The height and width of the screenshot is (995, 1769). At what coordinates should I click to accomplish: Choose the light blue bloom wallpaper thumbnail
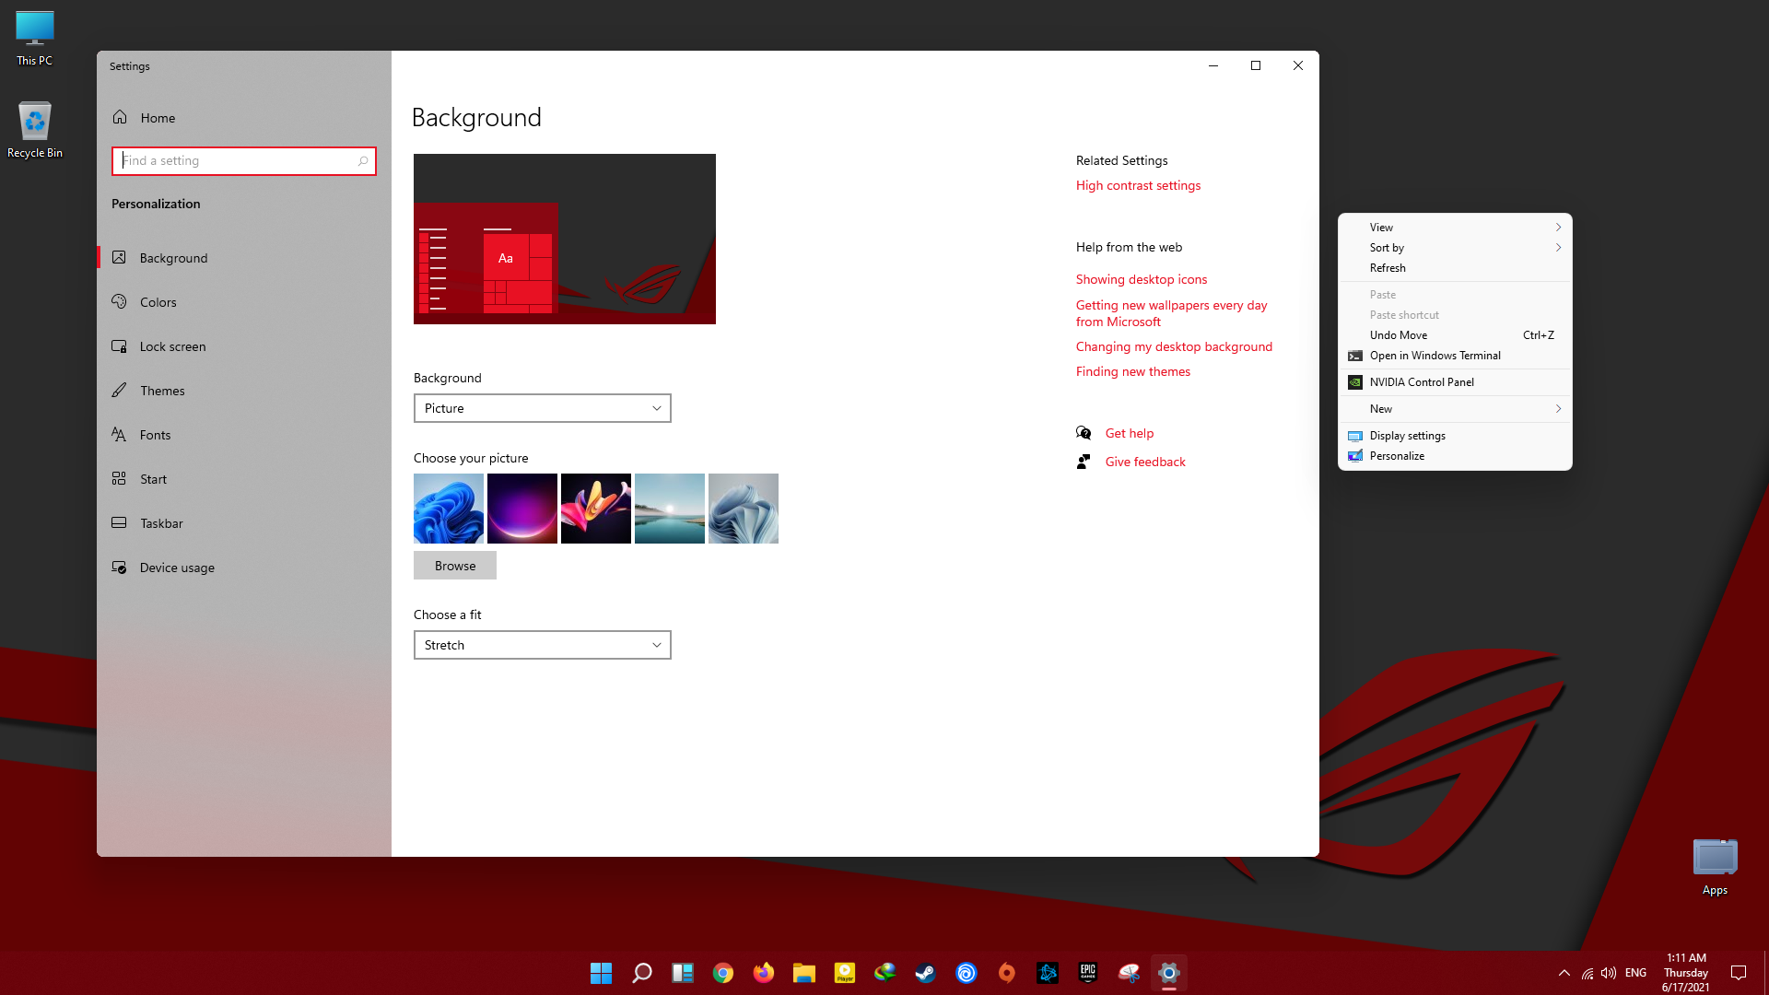(744, 509)
